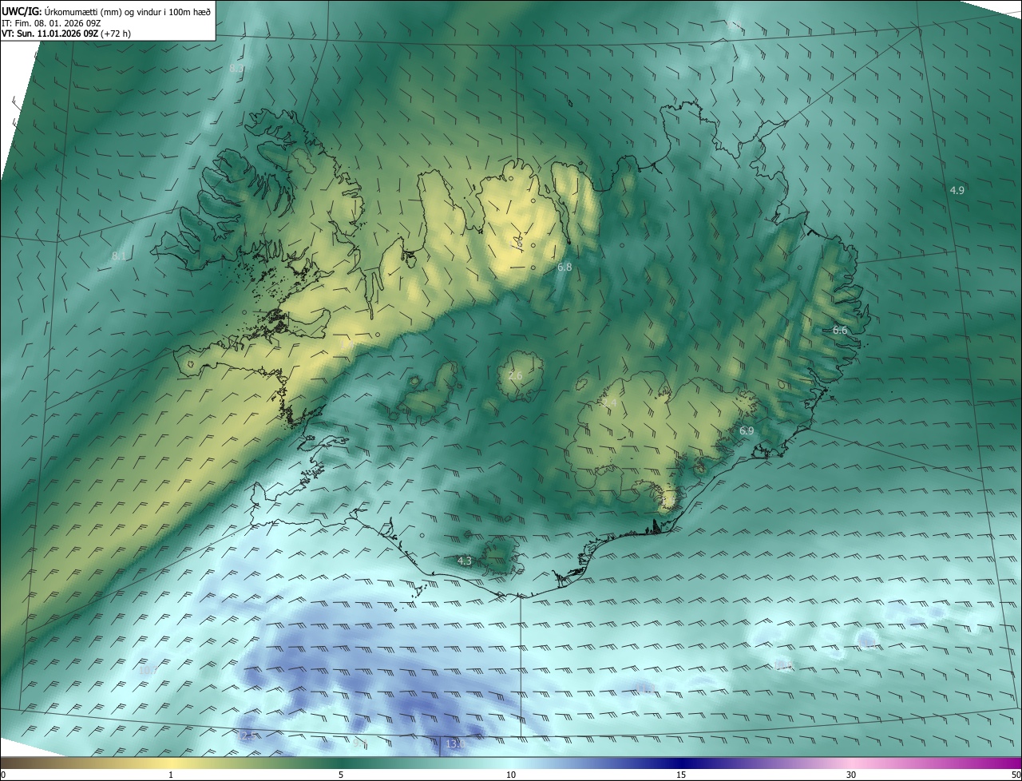Click the pale pink band above legend value 30
The height and width of the screenshot is (781, 1022).
pos(851,763)
